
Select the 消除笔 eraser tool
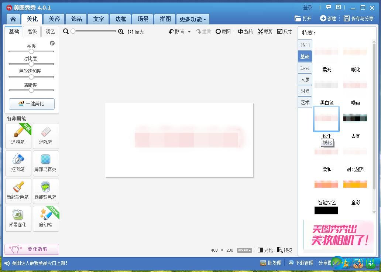[x=46, y=136]
